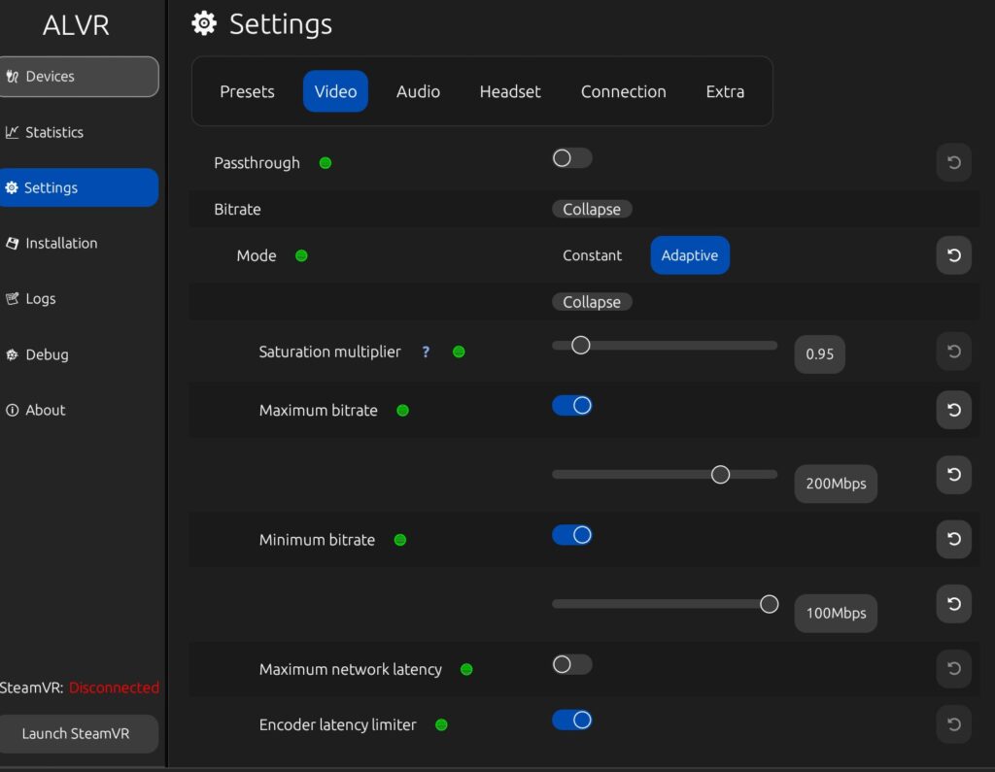Screen dimensions: 995x772
Task: Turn on Maximum network latency toggle
Action: 571,665
